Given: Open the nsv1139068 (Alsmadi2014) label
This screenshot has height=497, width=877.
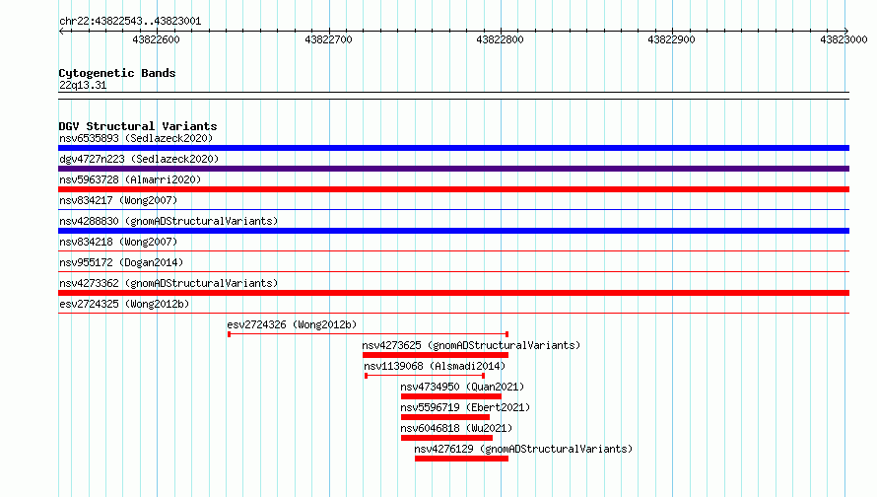Looking at the screenshot, I should click(435, 366).
